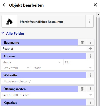This screenshot has height=106, width=100.
Task: Expand the Öffnungszeiten value dropdown
Action: point(90,95)
